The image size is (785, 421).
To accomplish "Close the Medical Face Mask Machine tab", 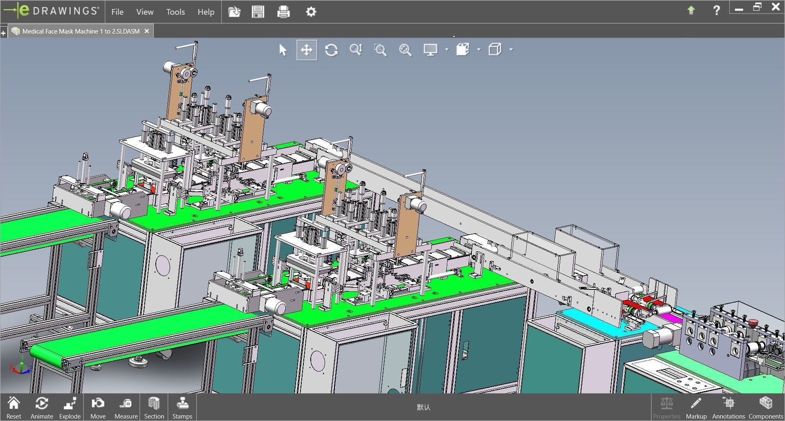I will 147,31.
